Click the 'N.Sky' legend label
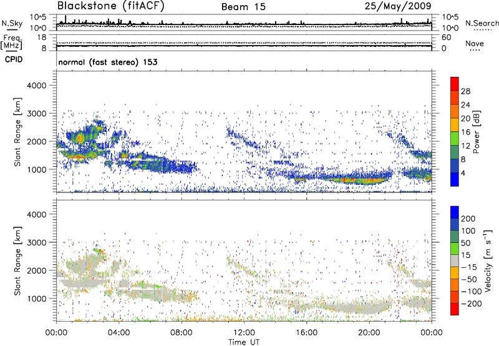499x346 pixels. pos(12,23)
